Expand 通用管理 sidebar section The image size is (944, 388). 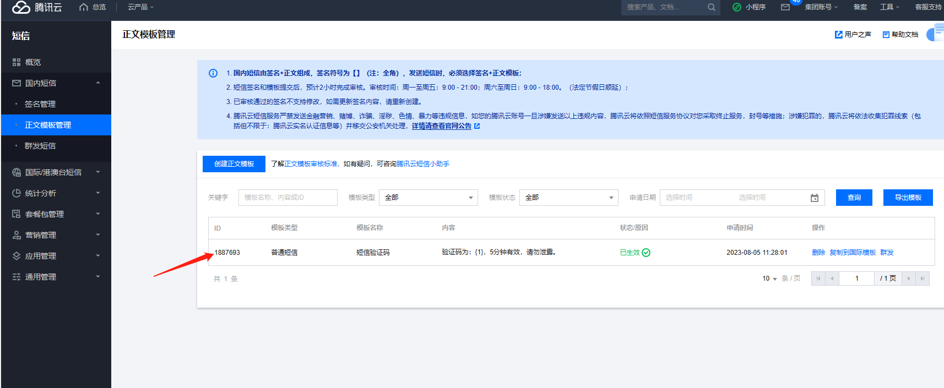pyautogui.click(x=56, y=277)
